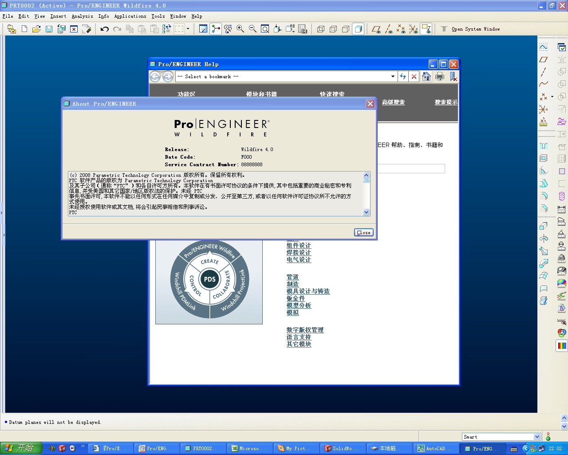Open the Select a bookmark dropdown
Viewport: 568px width, 455px height.
coord(393,76)
